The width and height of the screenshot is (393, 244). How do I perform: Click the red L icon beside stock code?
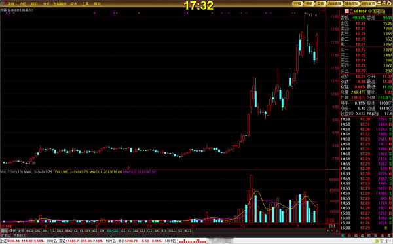[347, 11]
